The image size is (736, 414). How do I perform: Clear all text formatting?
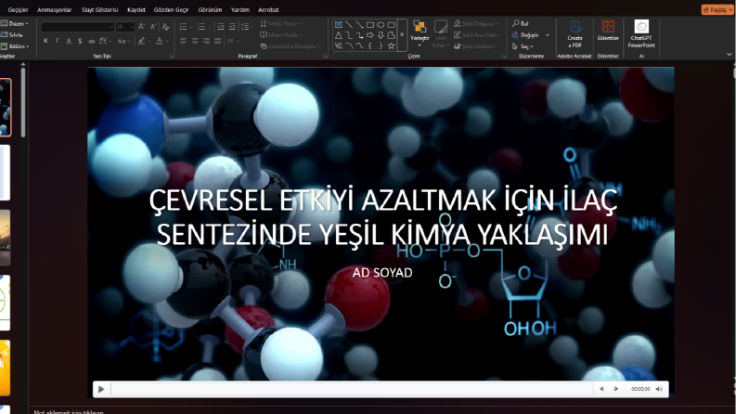[165, 27]
